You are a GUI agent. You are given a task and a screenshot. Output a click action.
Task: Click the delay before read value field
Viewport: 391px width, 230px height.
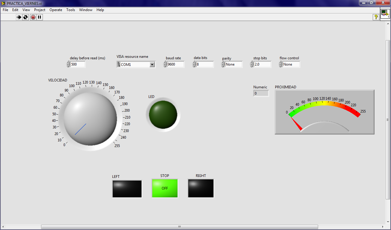pos(78,64)
